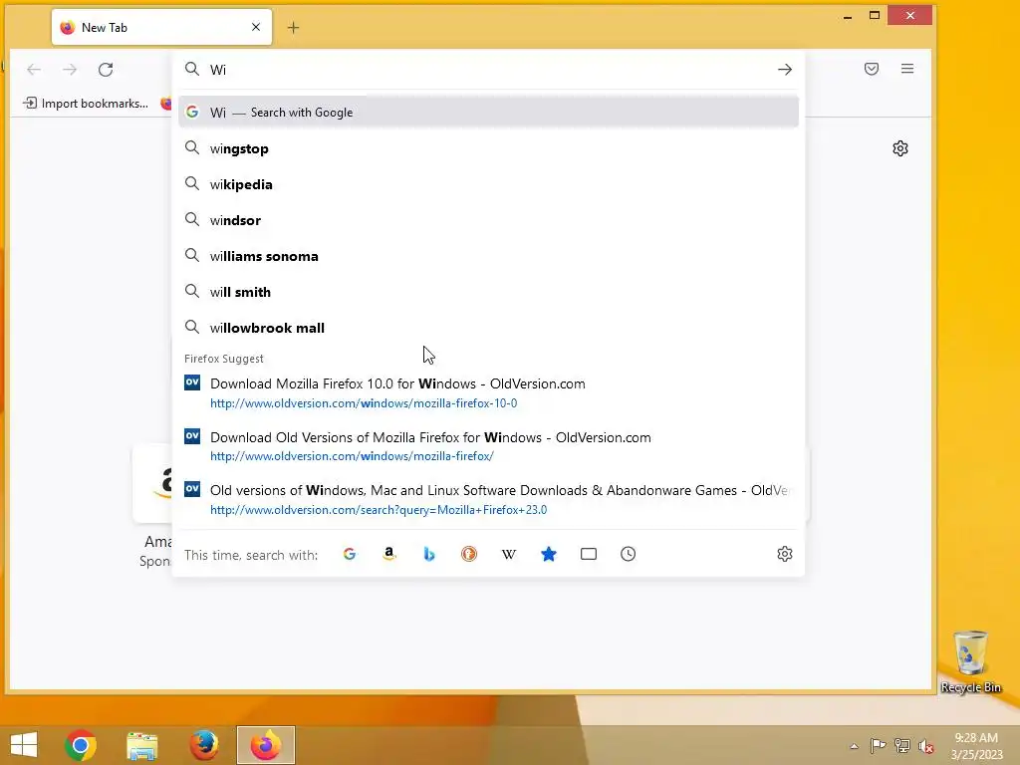This screenshot has height=765, width=1020.
Task: Click the Firefox Suggest section label
Action: [x=224, y=359]
